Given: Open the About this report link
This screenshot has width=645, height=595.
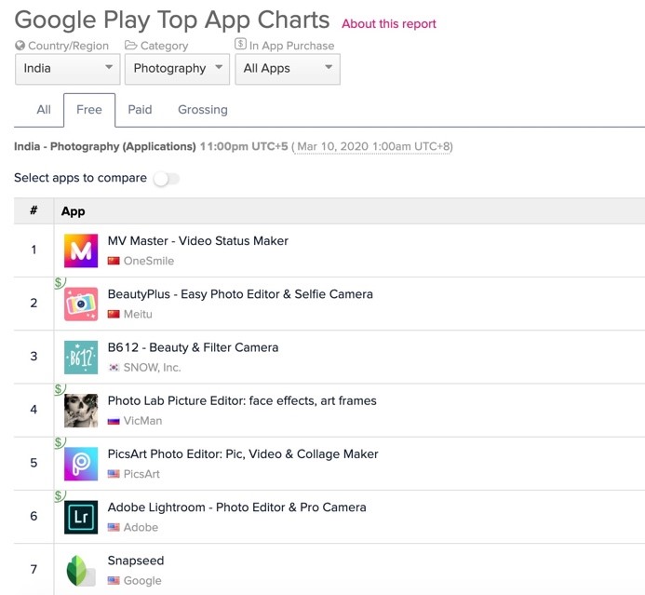Looking at the screenshot, I should (x=388, y=24).
